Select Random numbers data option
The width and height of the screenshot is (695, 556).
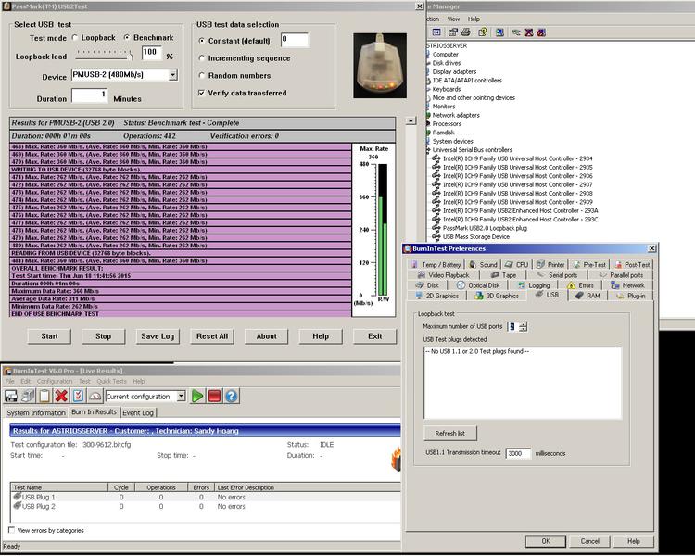pyautogui.click(x=202, y=75)
